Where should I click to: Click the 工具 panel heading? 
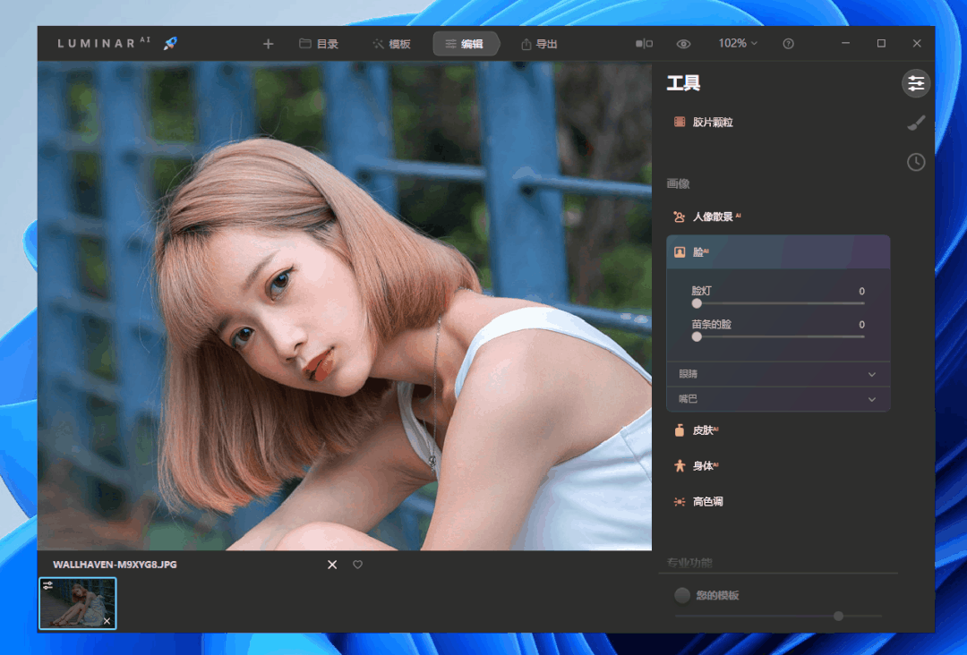tap(683, 83)
